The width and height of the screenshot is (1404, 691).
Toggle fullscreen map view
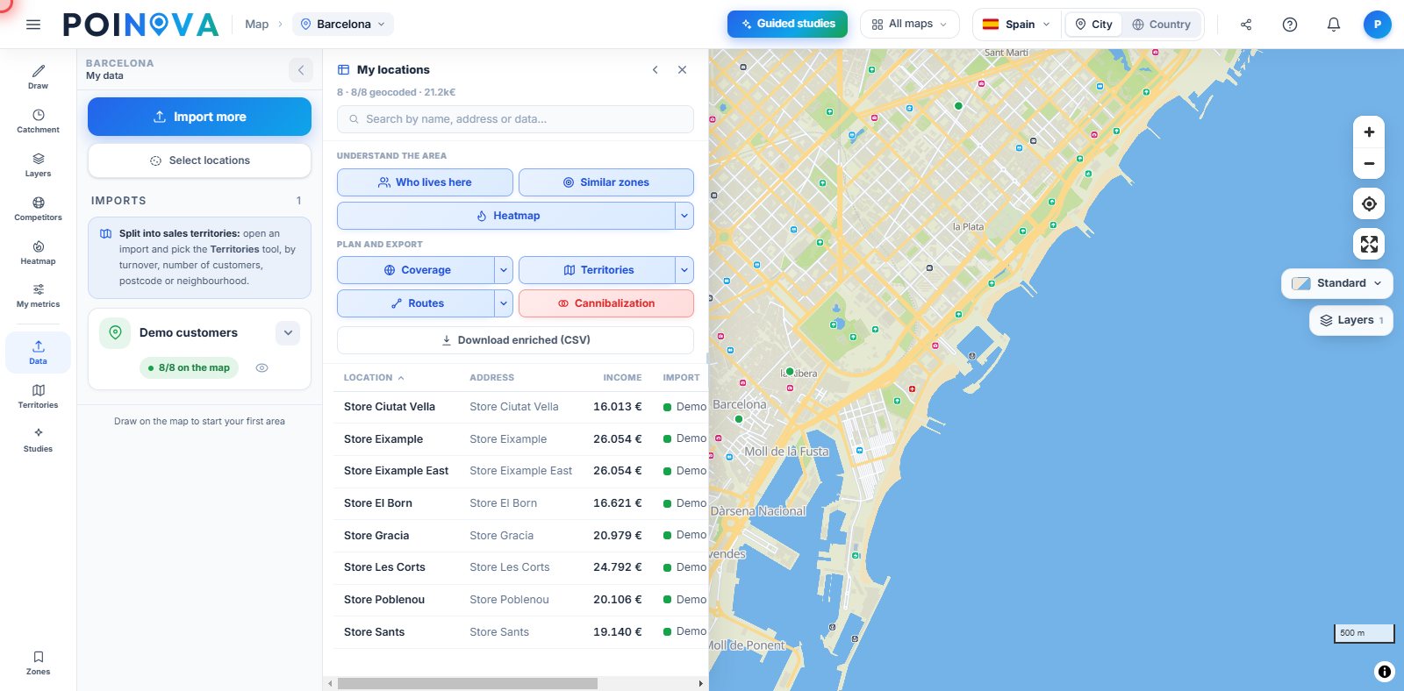(1369, 245)
